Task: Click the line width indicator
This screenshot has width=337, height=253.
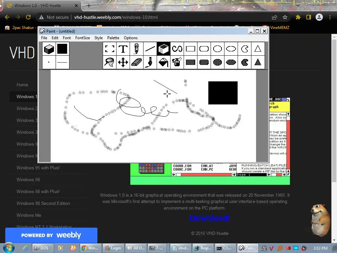Action: click(62, 62)
